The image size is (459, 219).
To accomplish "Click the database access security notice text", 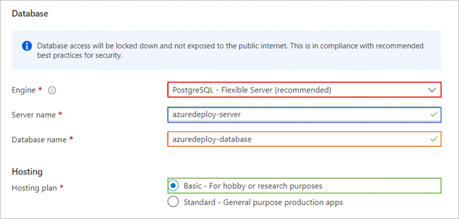I will pos(230,51).
